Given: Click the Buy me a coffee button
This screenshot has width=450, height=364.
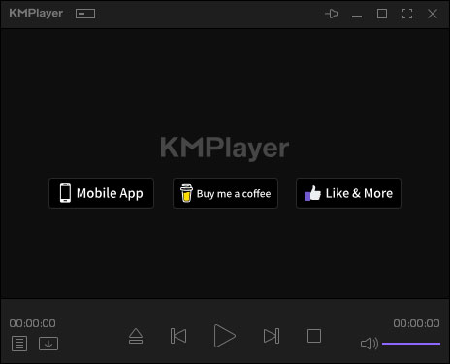Looking at the screenshot, I should pos(225,193).
